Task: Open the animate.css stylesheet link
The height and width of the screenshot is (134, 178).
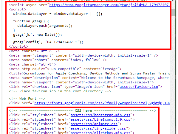Action: tap(94, 124)
